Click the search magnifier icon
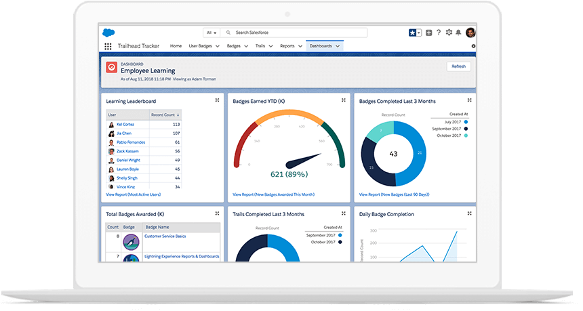Screen dimensions: 583x311 coord(228,33)
